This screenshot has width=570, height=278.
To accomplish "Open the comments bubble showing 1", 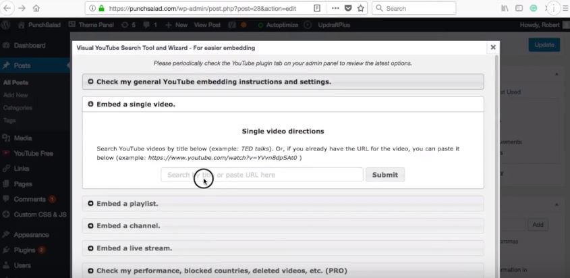I will pyautogui.click(x=150, y=25).
